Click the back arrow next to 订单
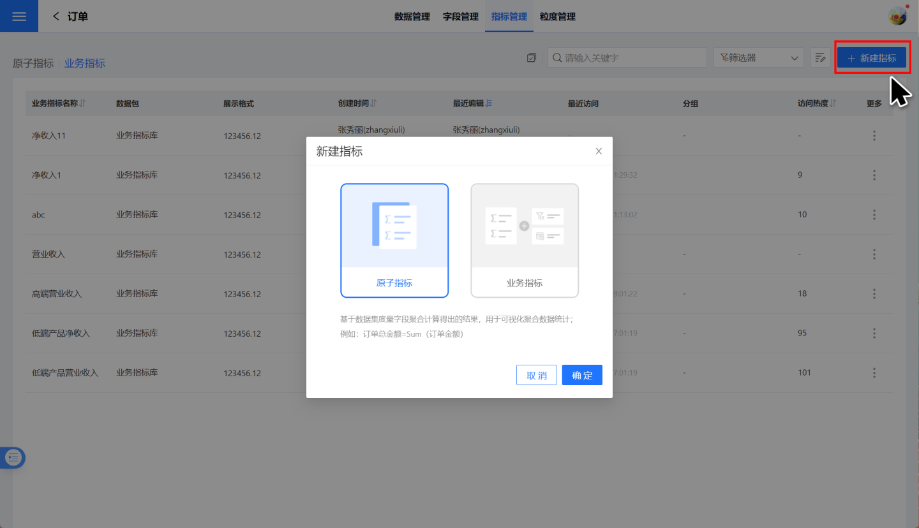The width and height of the screenshot is (919, 528). point(56,17)
